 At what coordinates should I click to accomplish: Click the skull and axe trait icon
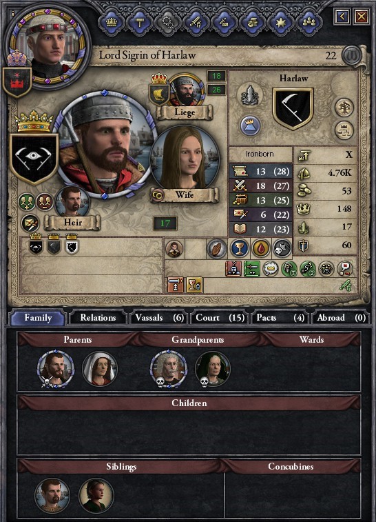[282, 248]
